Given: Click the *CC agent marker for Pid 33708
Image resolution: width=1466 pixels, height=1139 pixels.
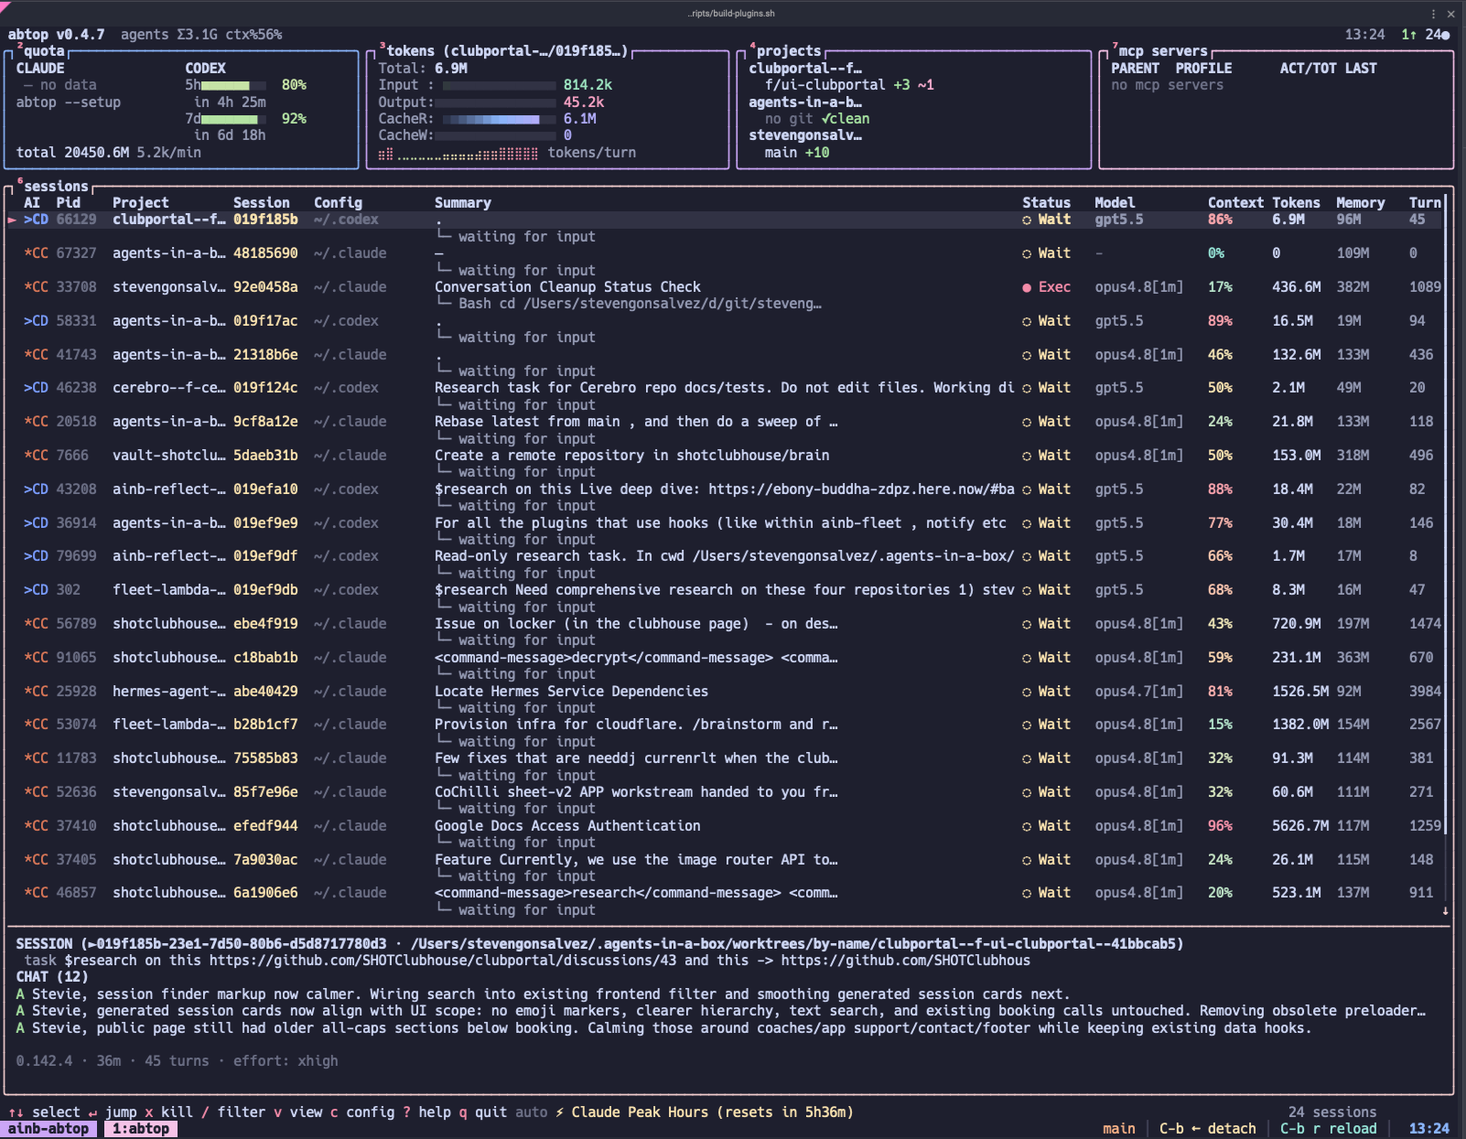Looking at the screenshot, I should point(37,287).
